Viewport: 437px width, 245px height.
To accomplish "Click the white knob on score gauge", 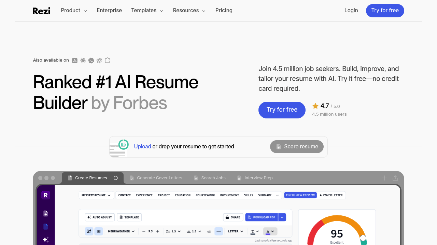I will tap(363, 238).
